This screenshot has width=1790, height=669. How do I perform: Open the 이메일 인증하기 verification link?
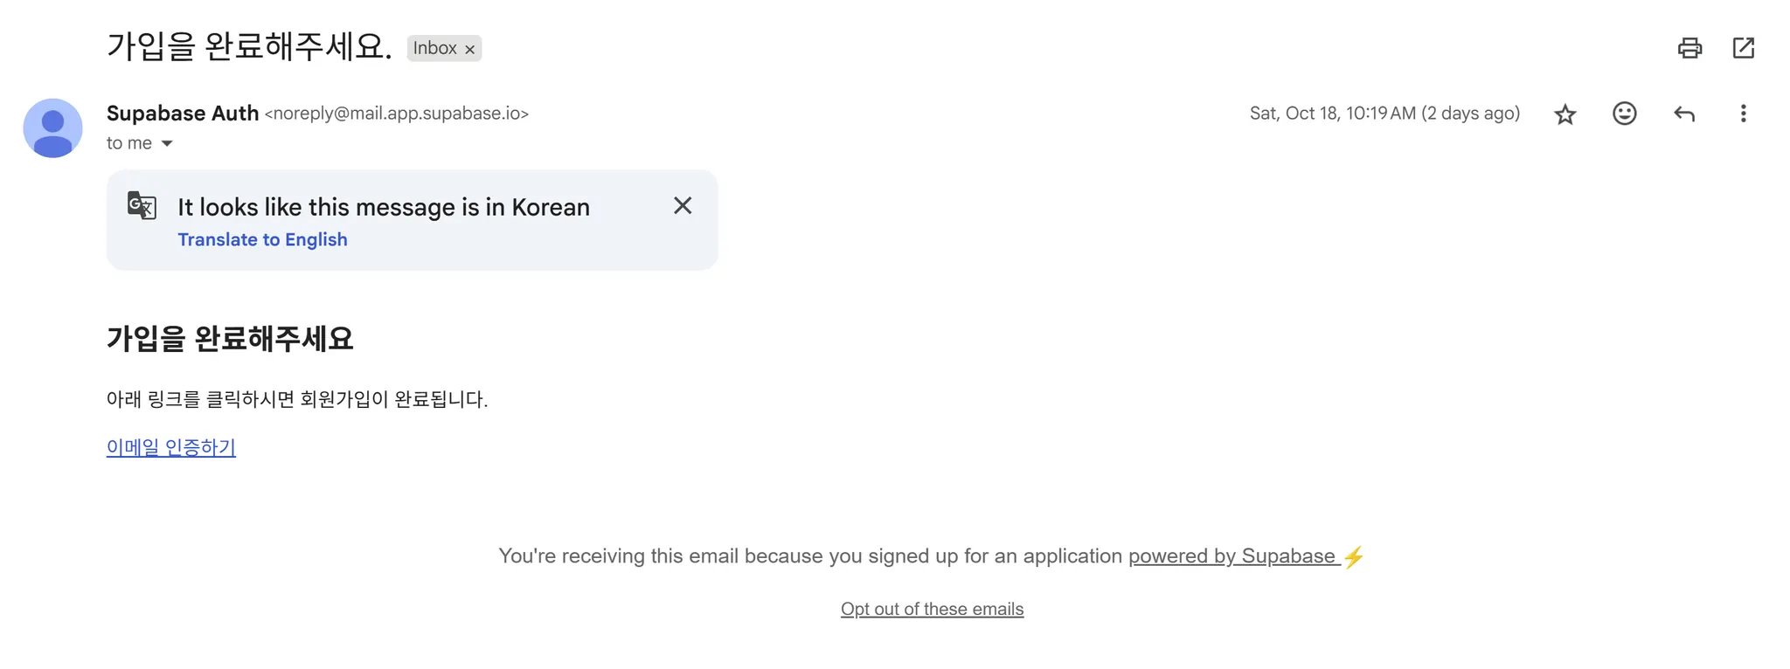(x=171, y=447)
